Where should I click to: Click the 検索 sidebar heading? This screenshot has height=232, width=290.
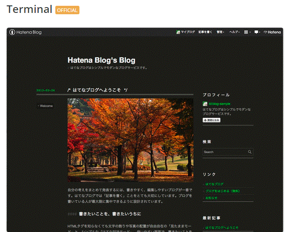(x=207, y=142)
